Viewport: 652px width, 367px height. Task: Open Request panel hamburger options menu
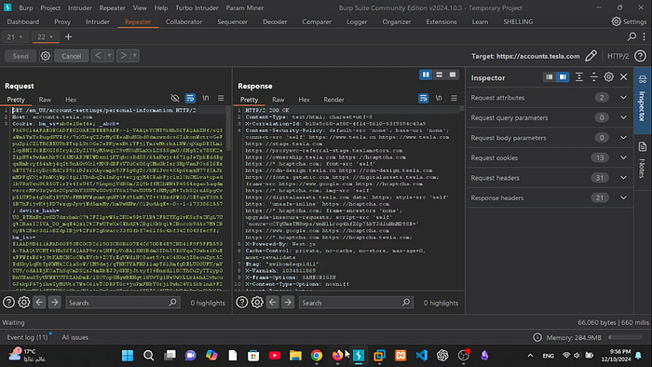[221, 98]
